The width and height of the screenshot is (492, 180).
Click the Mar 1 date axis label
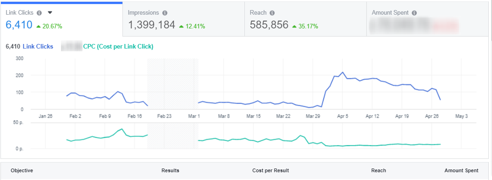click(194, 116)
